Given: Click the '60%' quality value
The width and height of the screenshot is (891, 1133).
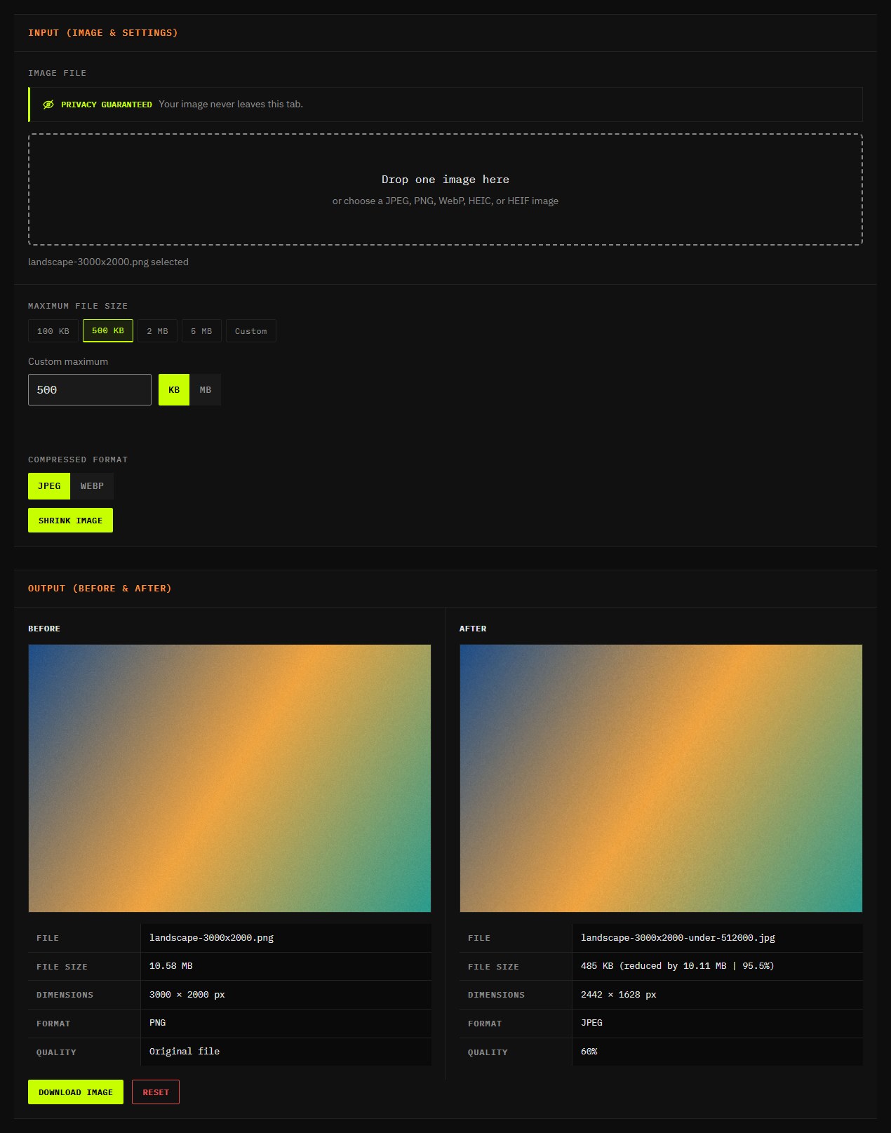Looking at the screenshot, I should pyautogui.click(x=589, y=1052).
